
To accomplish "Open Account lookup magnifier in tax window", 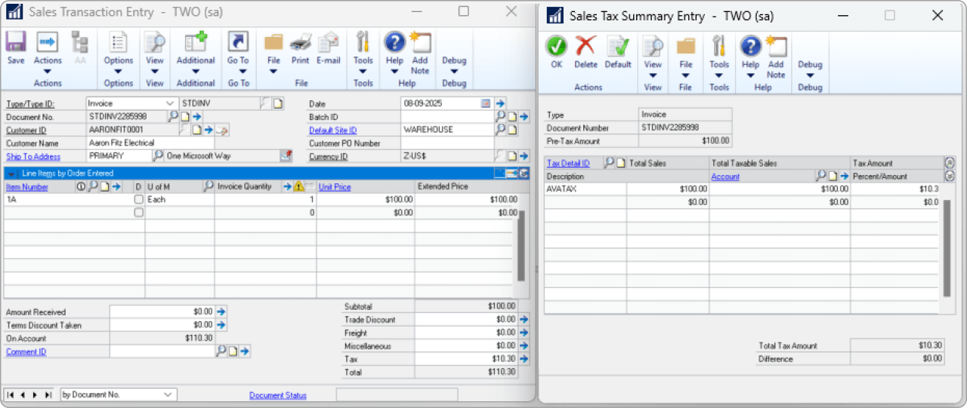I will pos(820,176).
